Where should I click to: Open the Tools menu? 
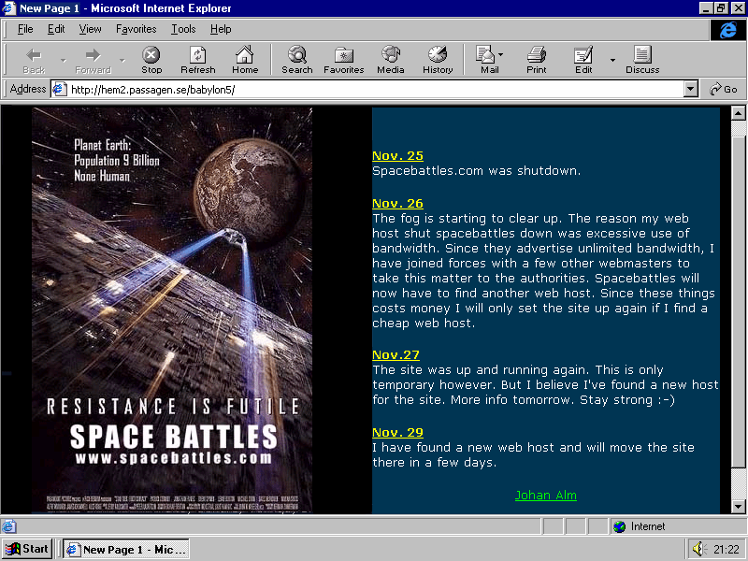click(183, 29)
